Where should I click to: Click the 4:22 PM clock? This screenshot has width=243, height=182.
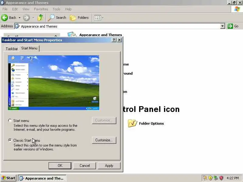coord(233,178)
